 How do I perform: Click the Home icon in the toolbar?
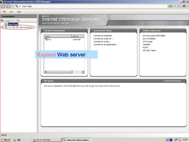click(179, 6)
